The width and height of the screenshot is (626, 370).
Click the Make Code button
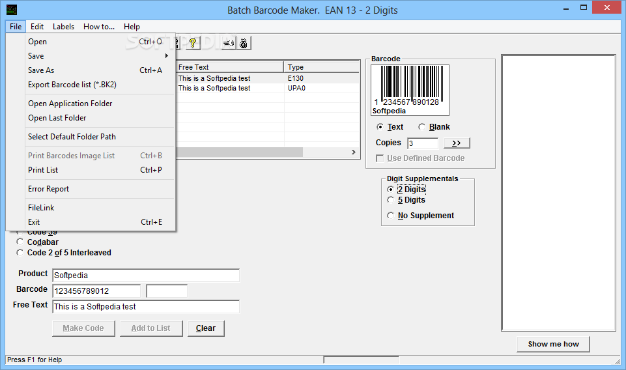click(83, 328)
